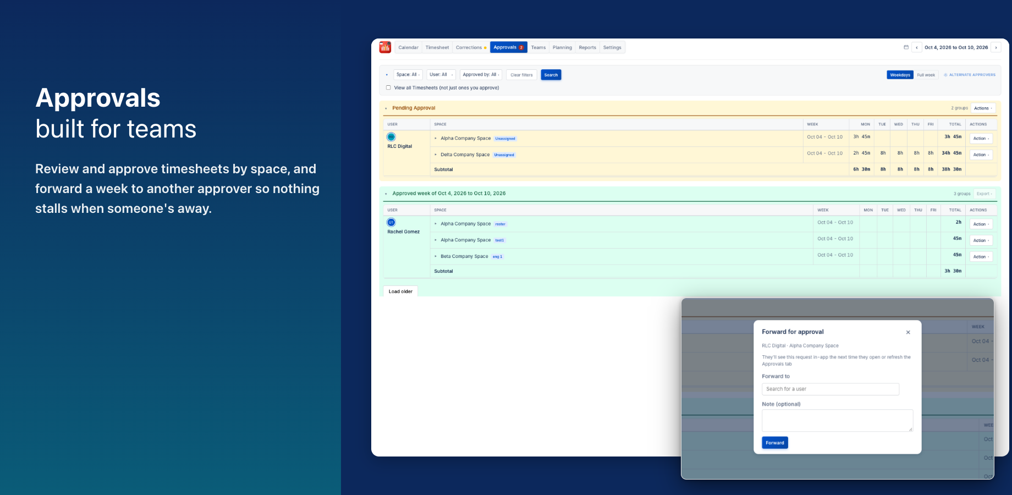Viewport: 1012px width, 495px height.
Task: Click the blue Forward button
Action: tap(775, 443)
